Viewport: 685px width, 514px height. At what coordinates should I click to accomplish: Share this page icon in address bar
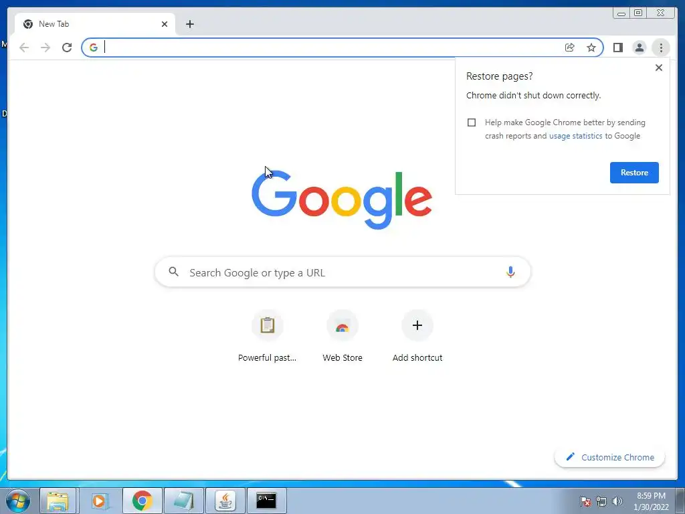[x=570, y=48]
